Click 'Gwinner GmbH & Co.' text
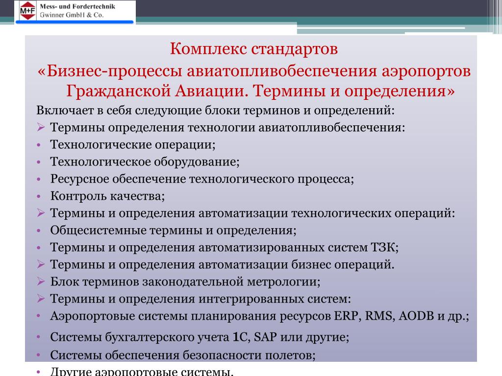 click(x=72, y=15)
